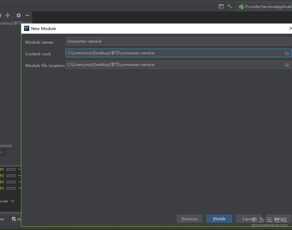Click the IntelliJ icon in dialog title
This screenshot has height=230, width=292.
tap(27, 28)
